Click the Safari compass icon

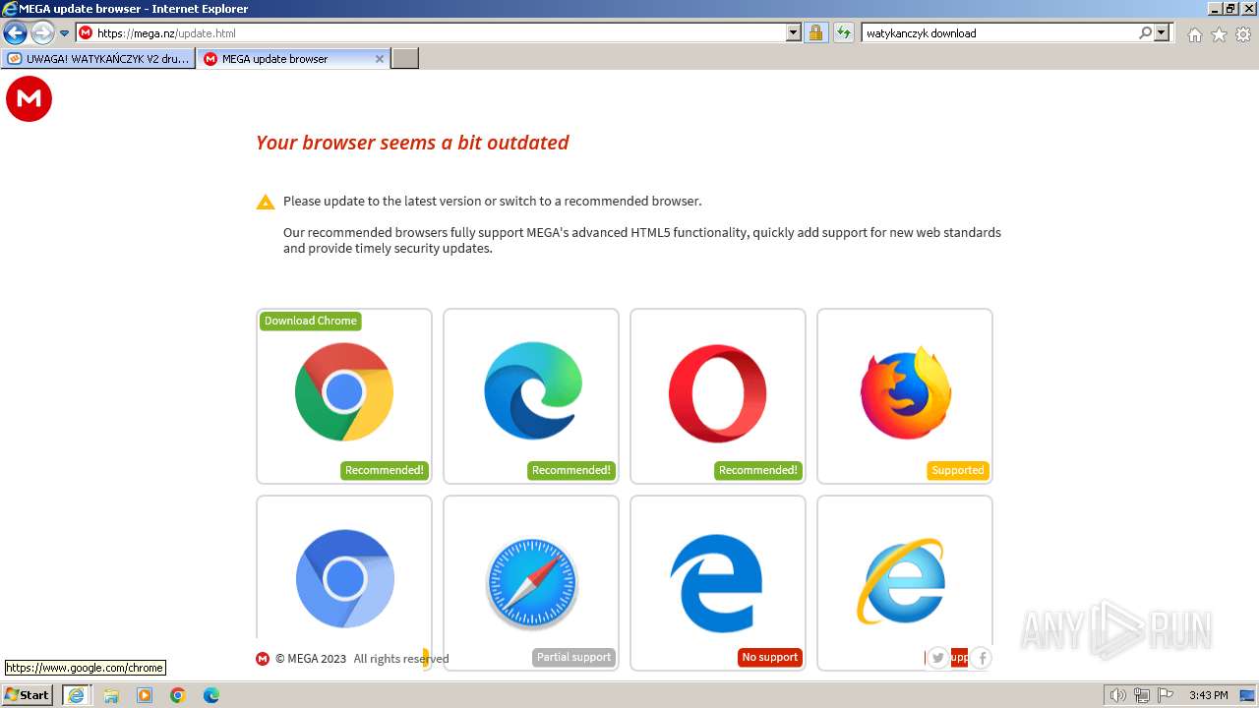pos(532,583)
